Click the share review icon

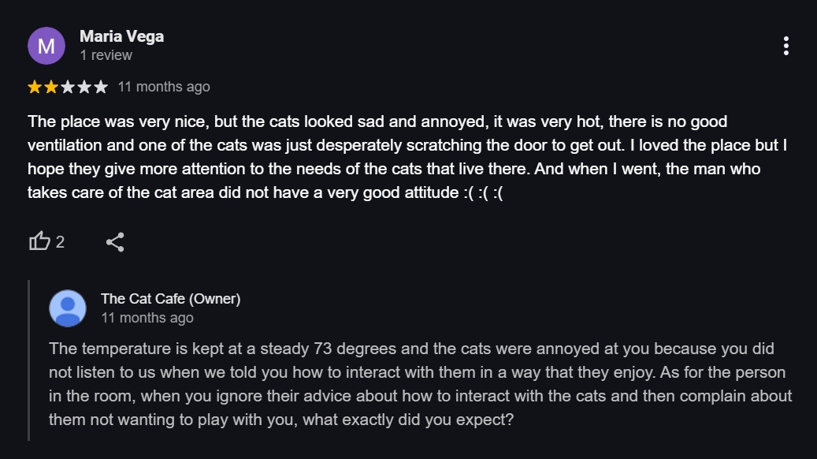click(x=115, y=241)
